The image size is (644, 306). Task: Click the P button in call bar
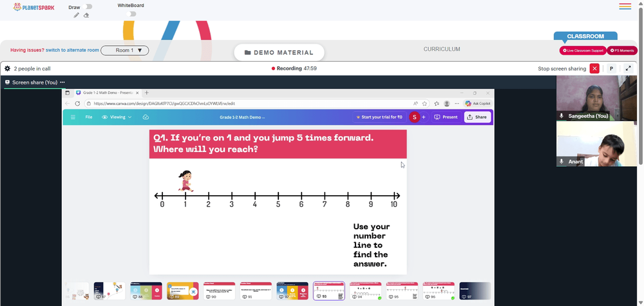611,68
